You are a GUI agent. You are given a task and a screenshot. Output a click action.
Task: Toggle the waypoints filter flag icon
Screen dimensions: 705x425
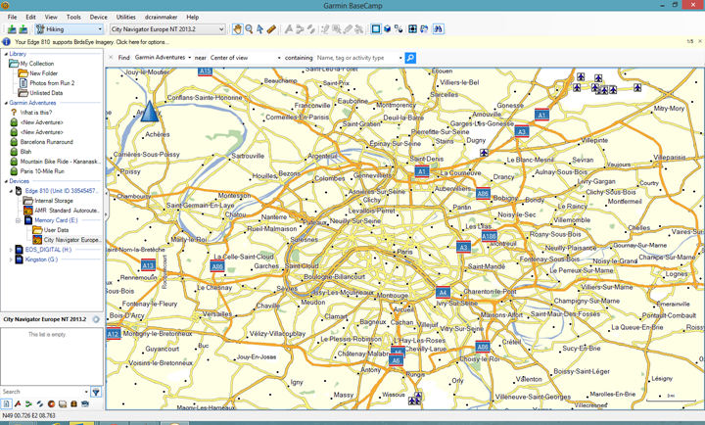[x=18, y=403]
